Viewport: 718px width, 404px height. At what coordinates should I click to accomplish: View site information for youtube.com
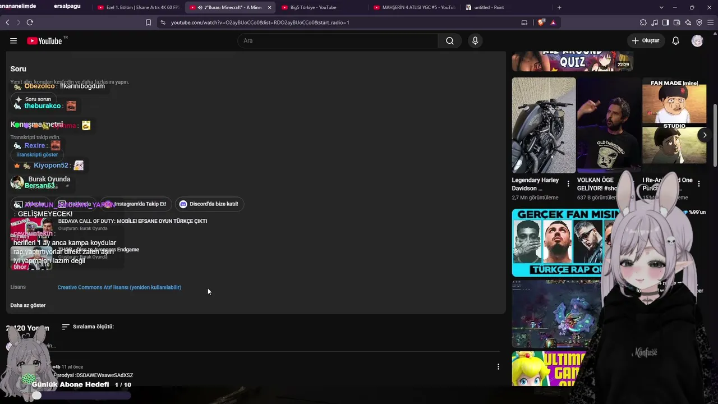tap(163, 22)
